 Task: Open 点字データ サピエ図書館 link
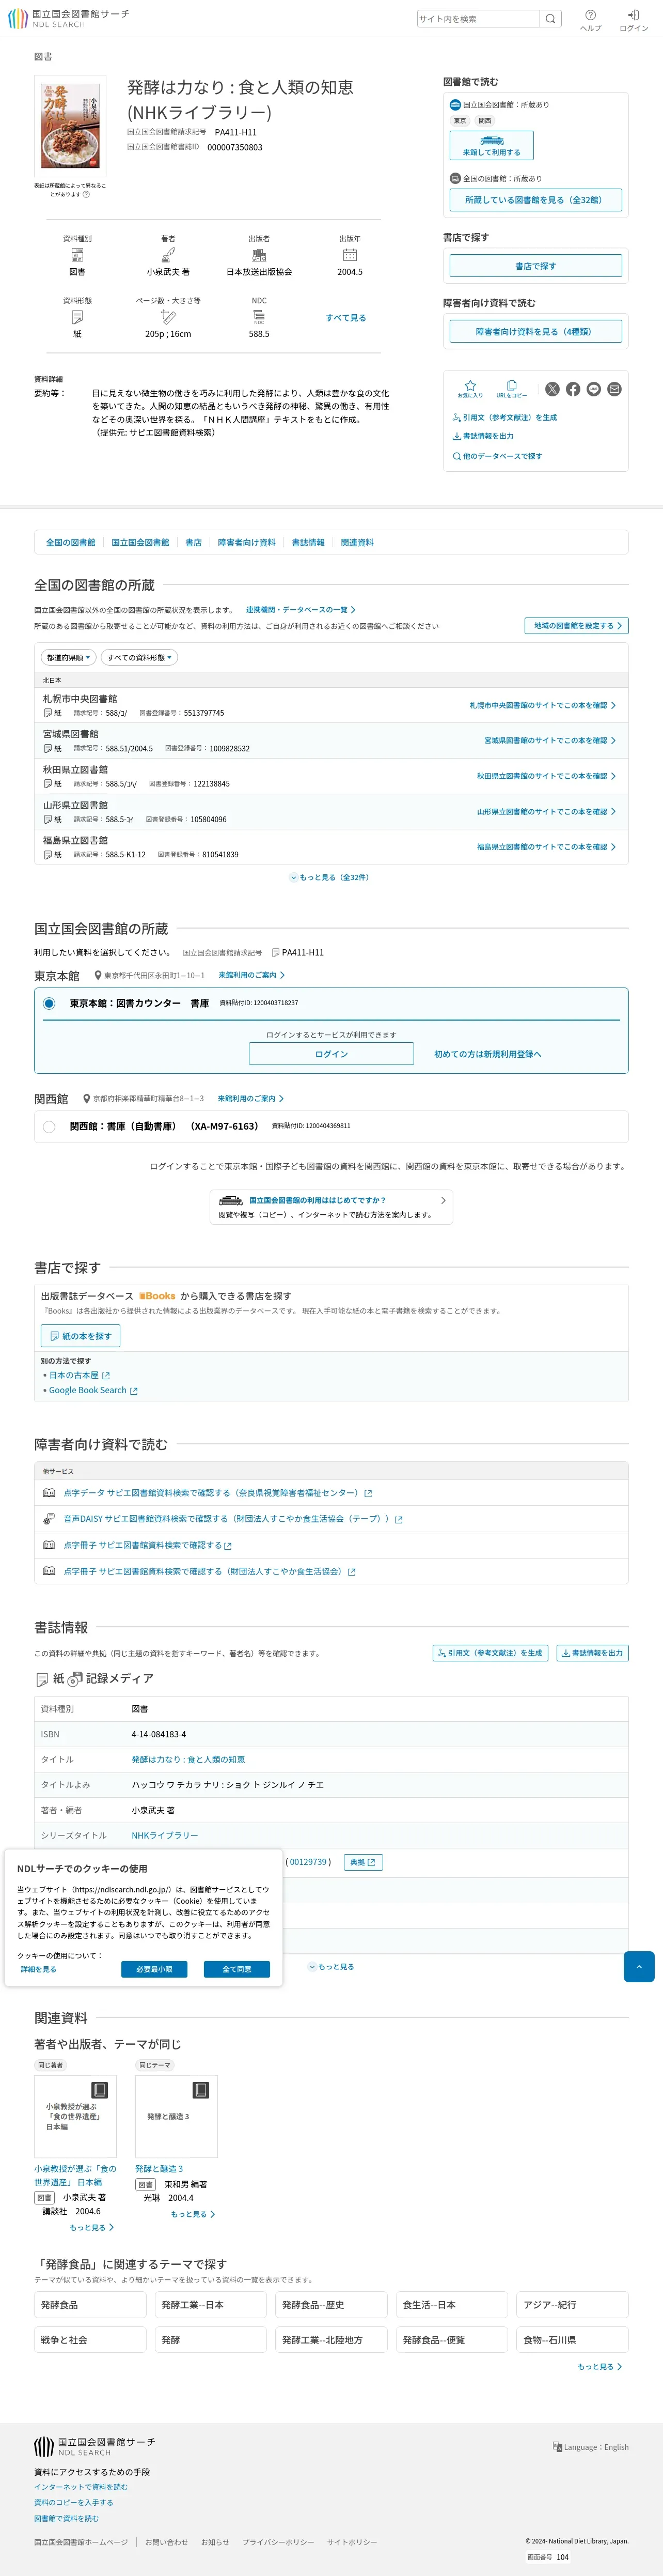pyautogui.click(x=218, y=1493)
